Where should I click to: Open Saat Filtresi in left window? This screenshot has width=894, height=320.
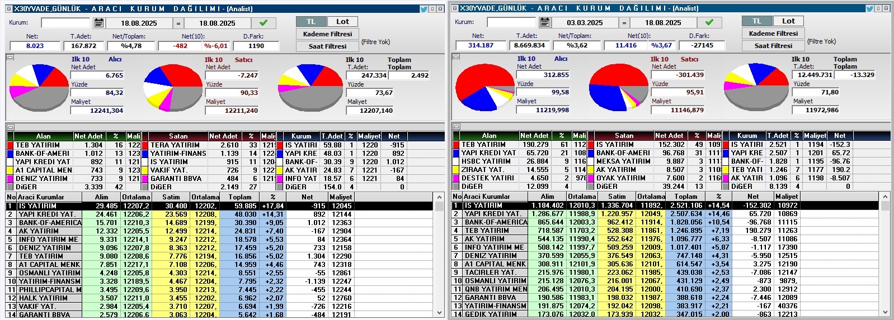coord(327,46)
